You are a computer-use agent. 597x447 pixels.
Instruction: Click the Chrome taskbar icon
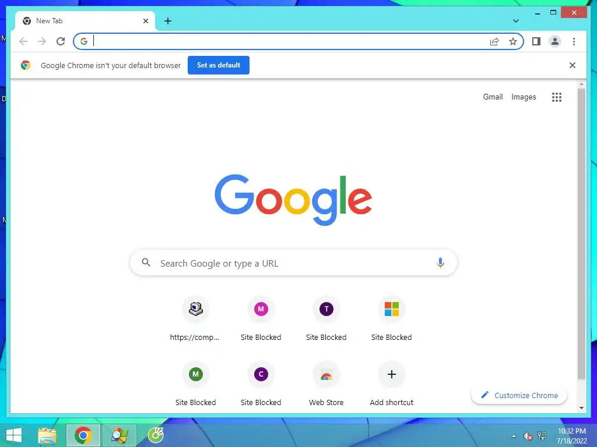[x=83, y=435]
